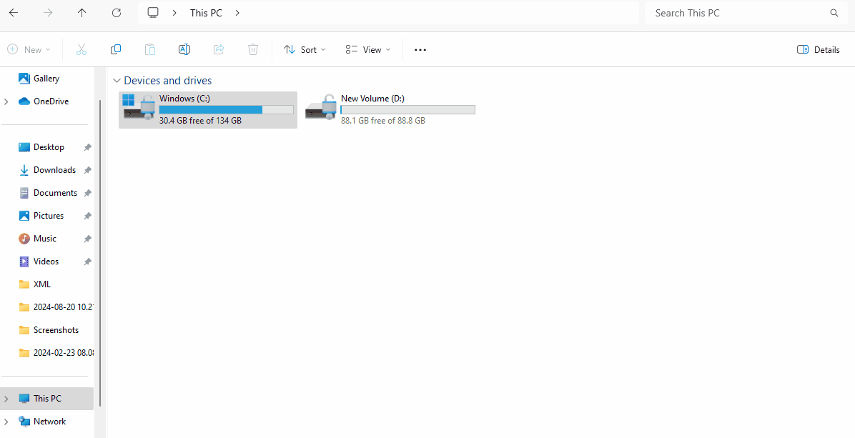
Task: Open the View dropdown menu
Action: 368,49
